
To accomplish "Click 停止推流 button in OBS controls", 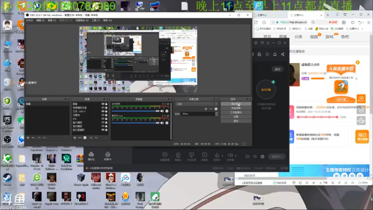I will click(x=236, y=104).
